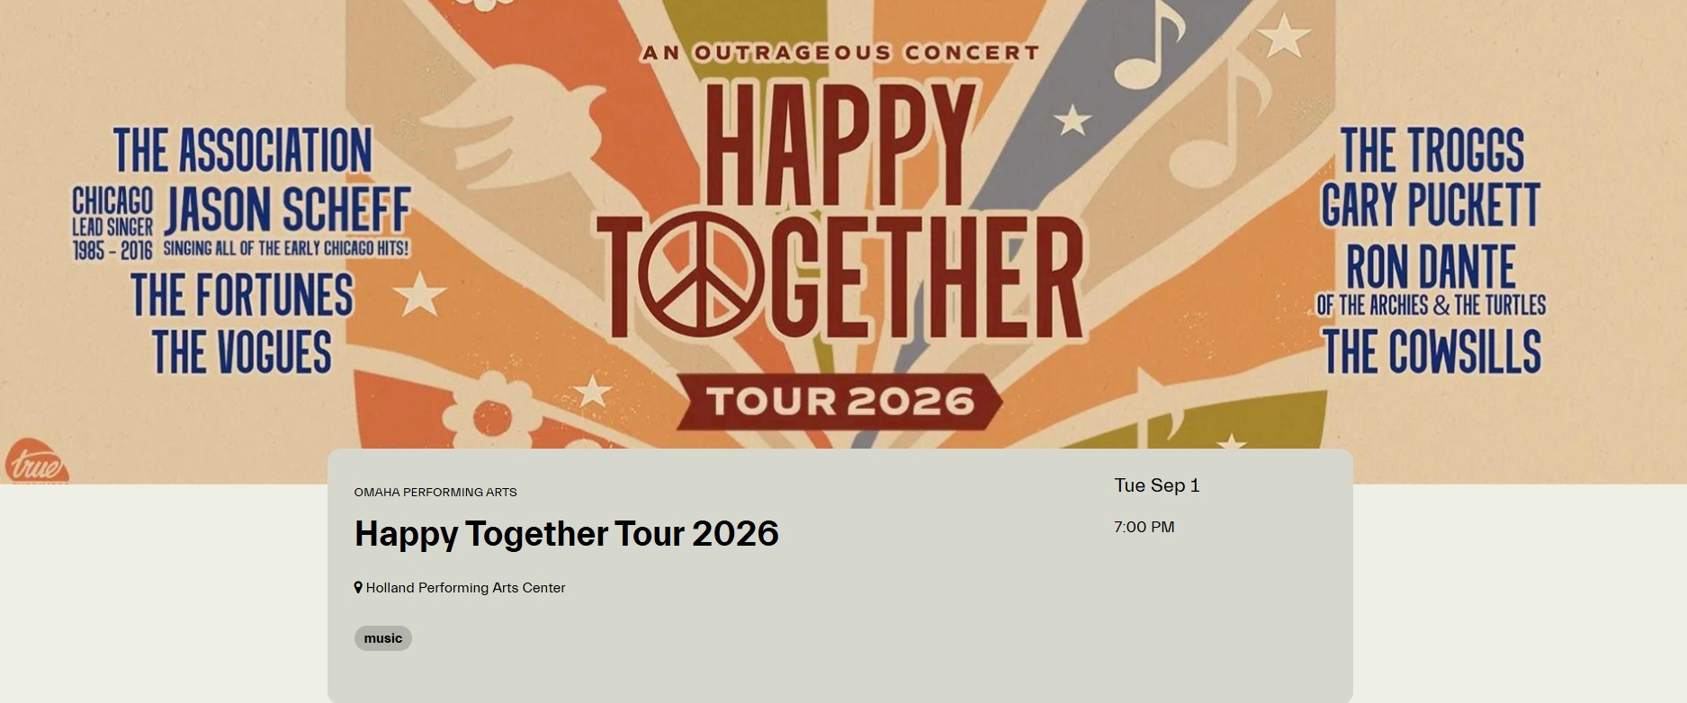
Task: Click the Gary Puckett name
Action: coord(1431,205)
